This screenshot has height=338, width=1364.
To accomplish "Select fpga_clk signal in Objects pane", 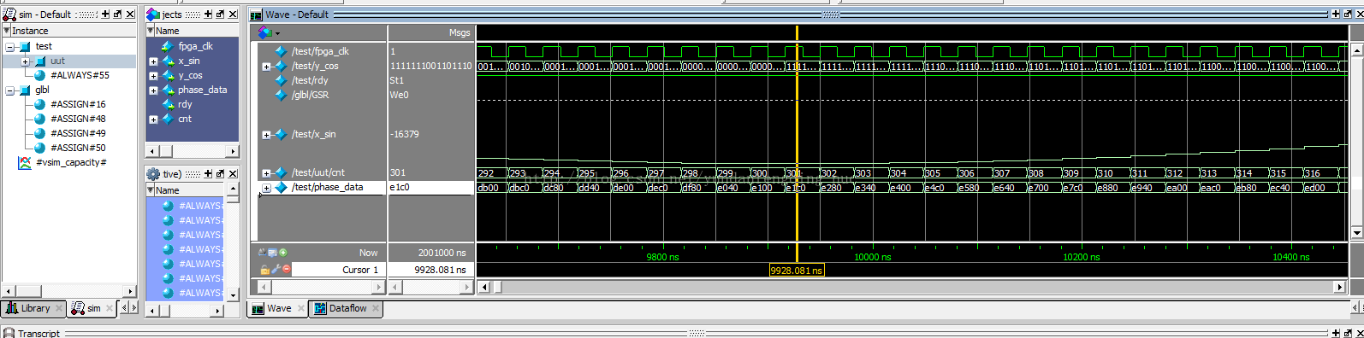I will tap(195, 46).
